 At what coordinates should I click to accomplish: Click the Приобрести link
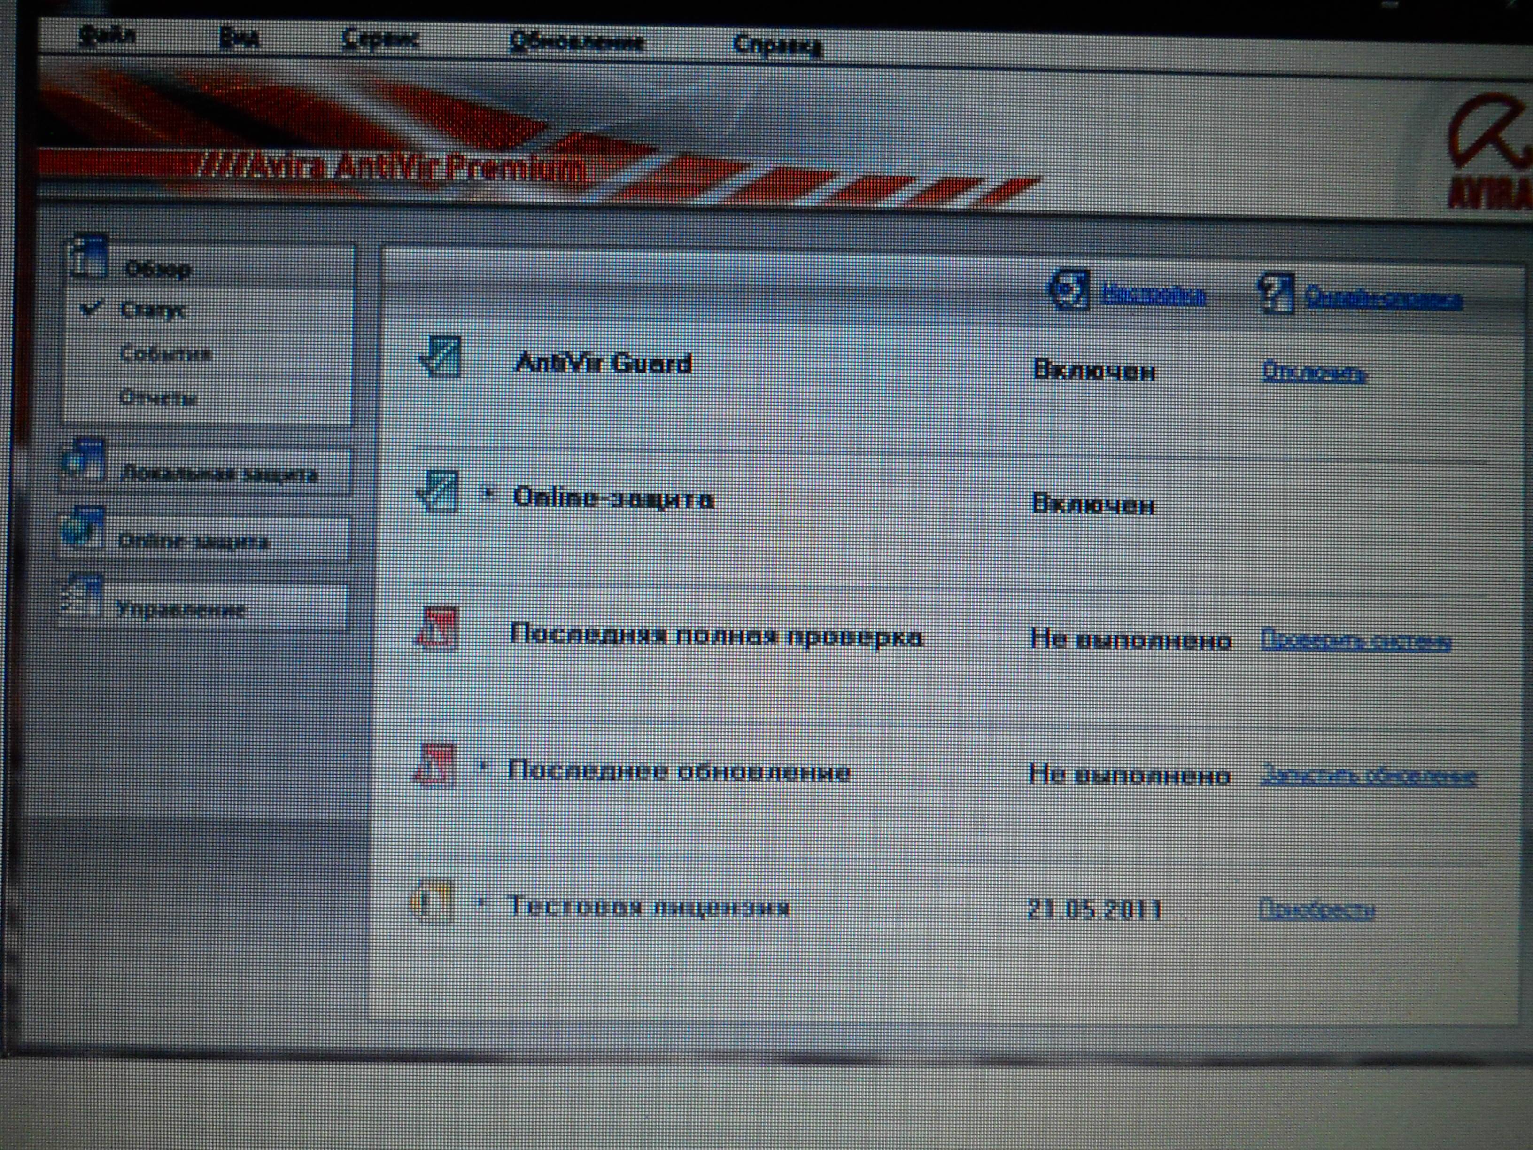pyautogui.click(x=1316, y=909)
